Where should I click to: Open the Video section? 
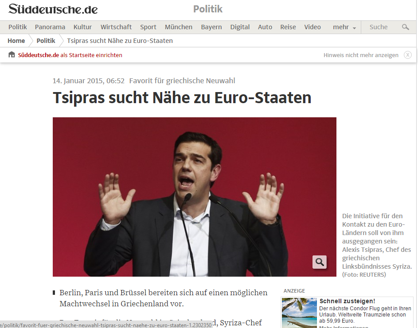313,27
